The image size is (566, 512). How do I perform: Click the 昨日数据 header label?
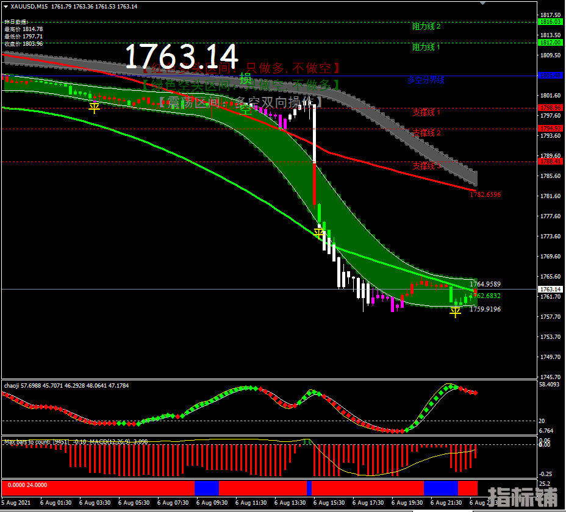click(x=16, y=22)
